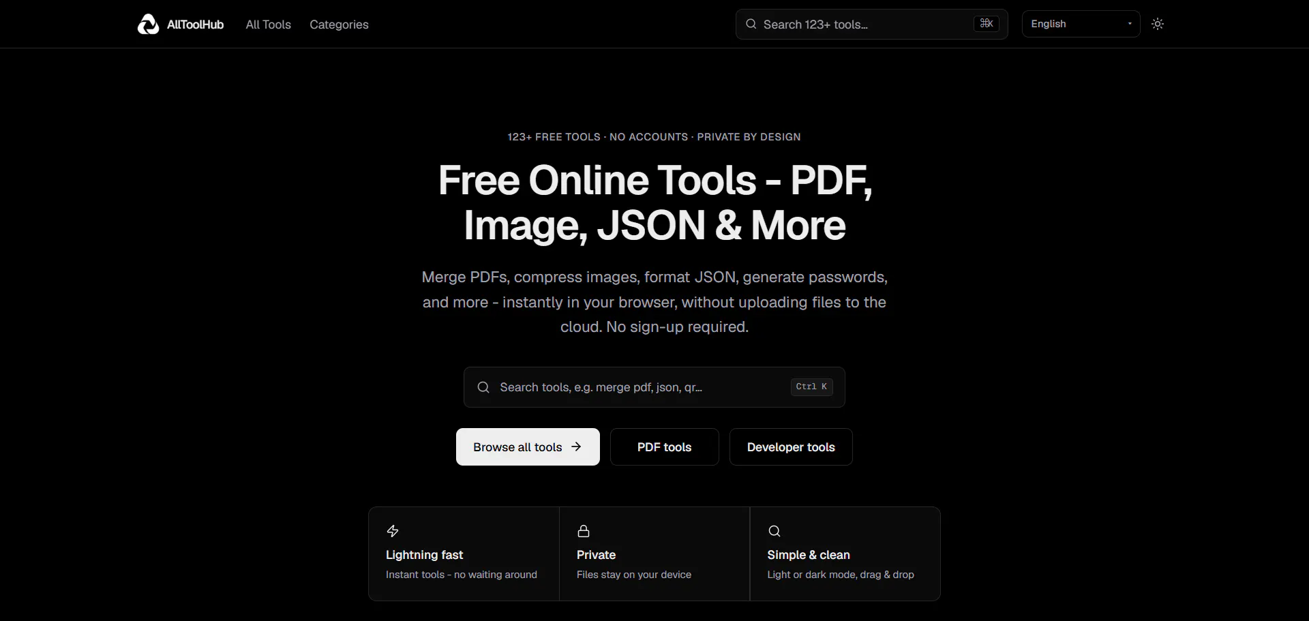Click 'Light or dark mode, drag & drop' text
1309x621 pixels.
click(841, 575)
